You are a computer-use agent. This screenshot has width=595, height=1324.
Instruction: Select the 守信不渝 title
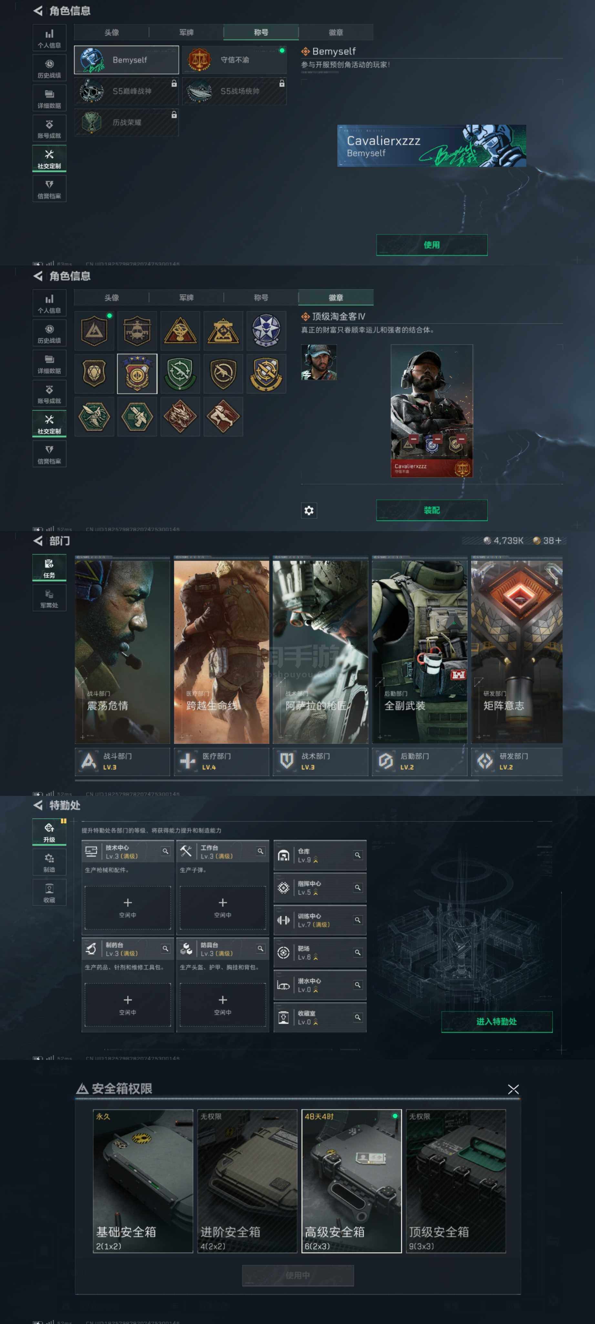tap(234, 60)
